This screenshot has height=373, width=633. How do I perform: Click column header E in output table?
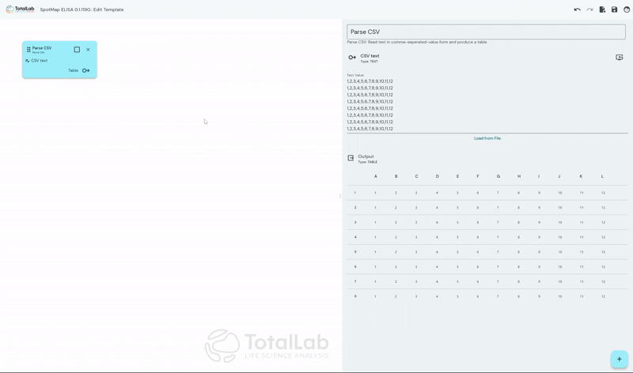pyautogui.click(x=457, y=176)
